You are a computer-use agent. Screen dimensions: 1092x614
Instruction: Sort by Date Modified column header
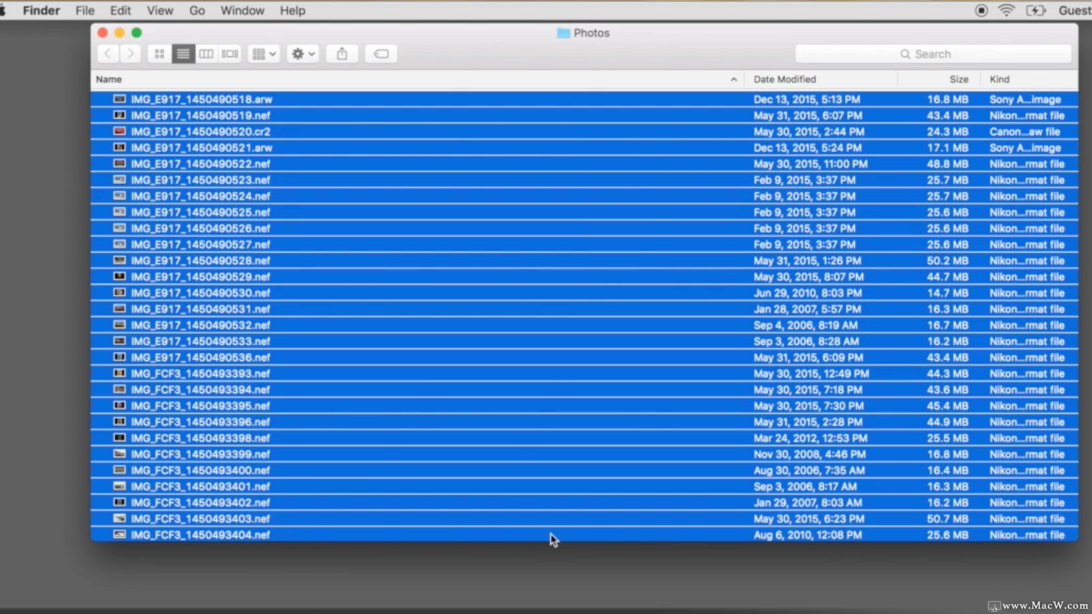[x=785, y=79]
